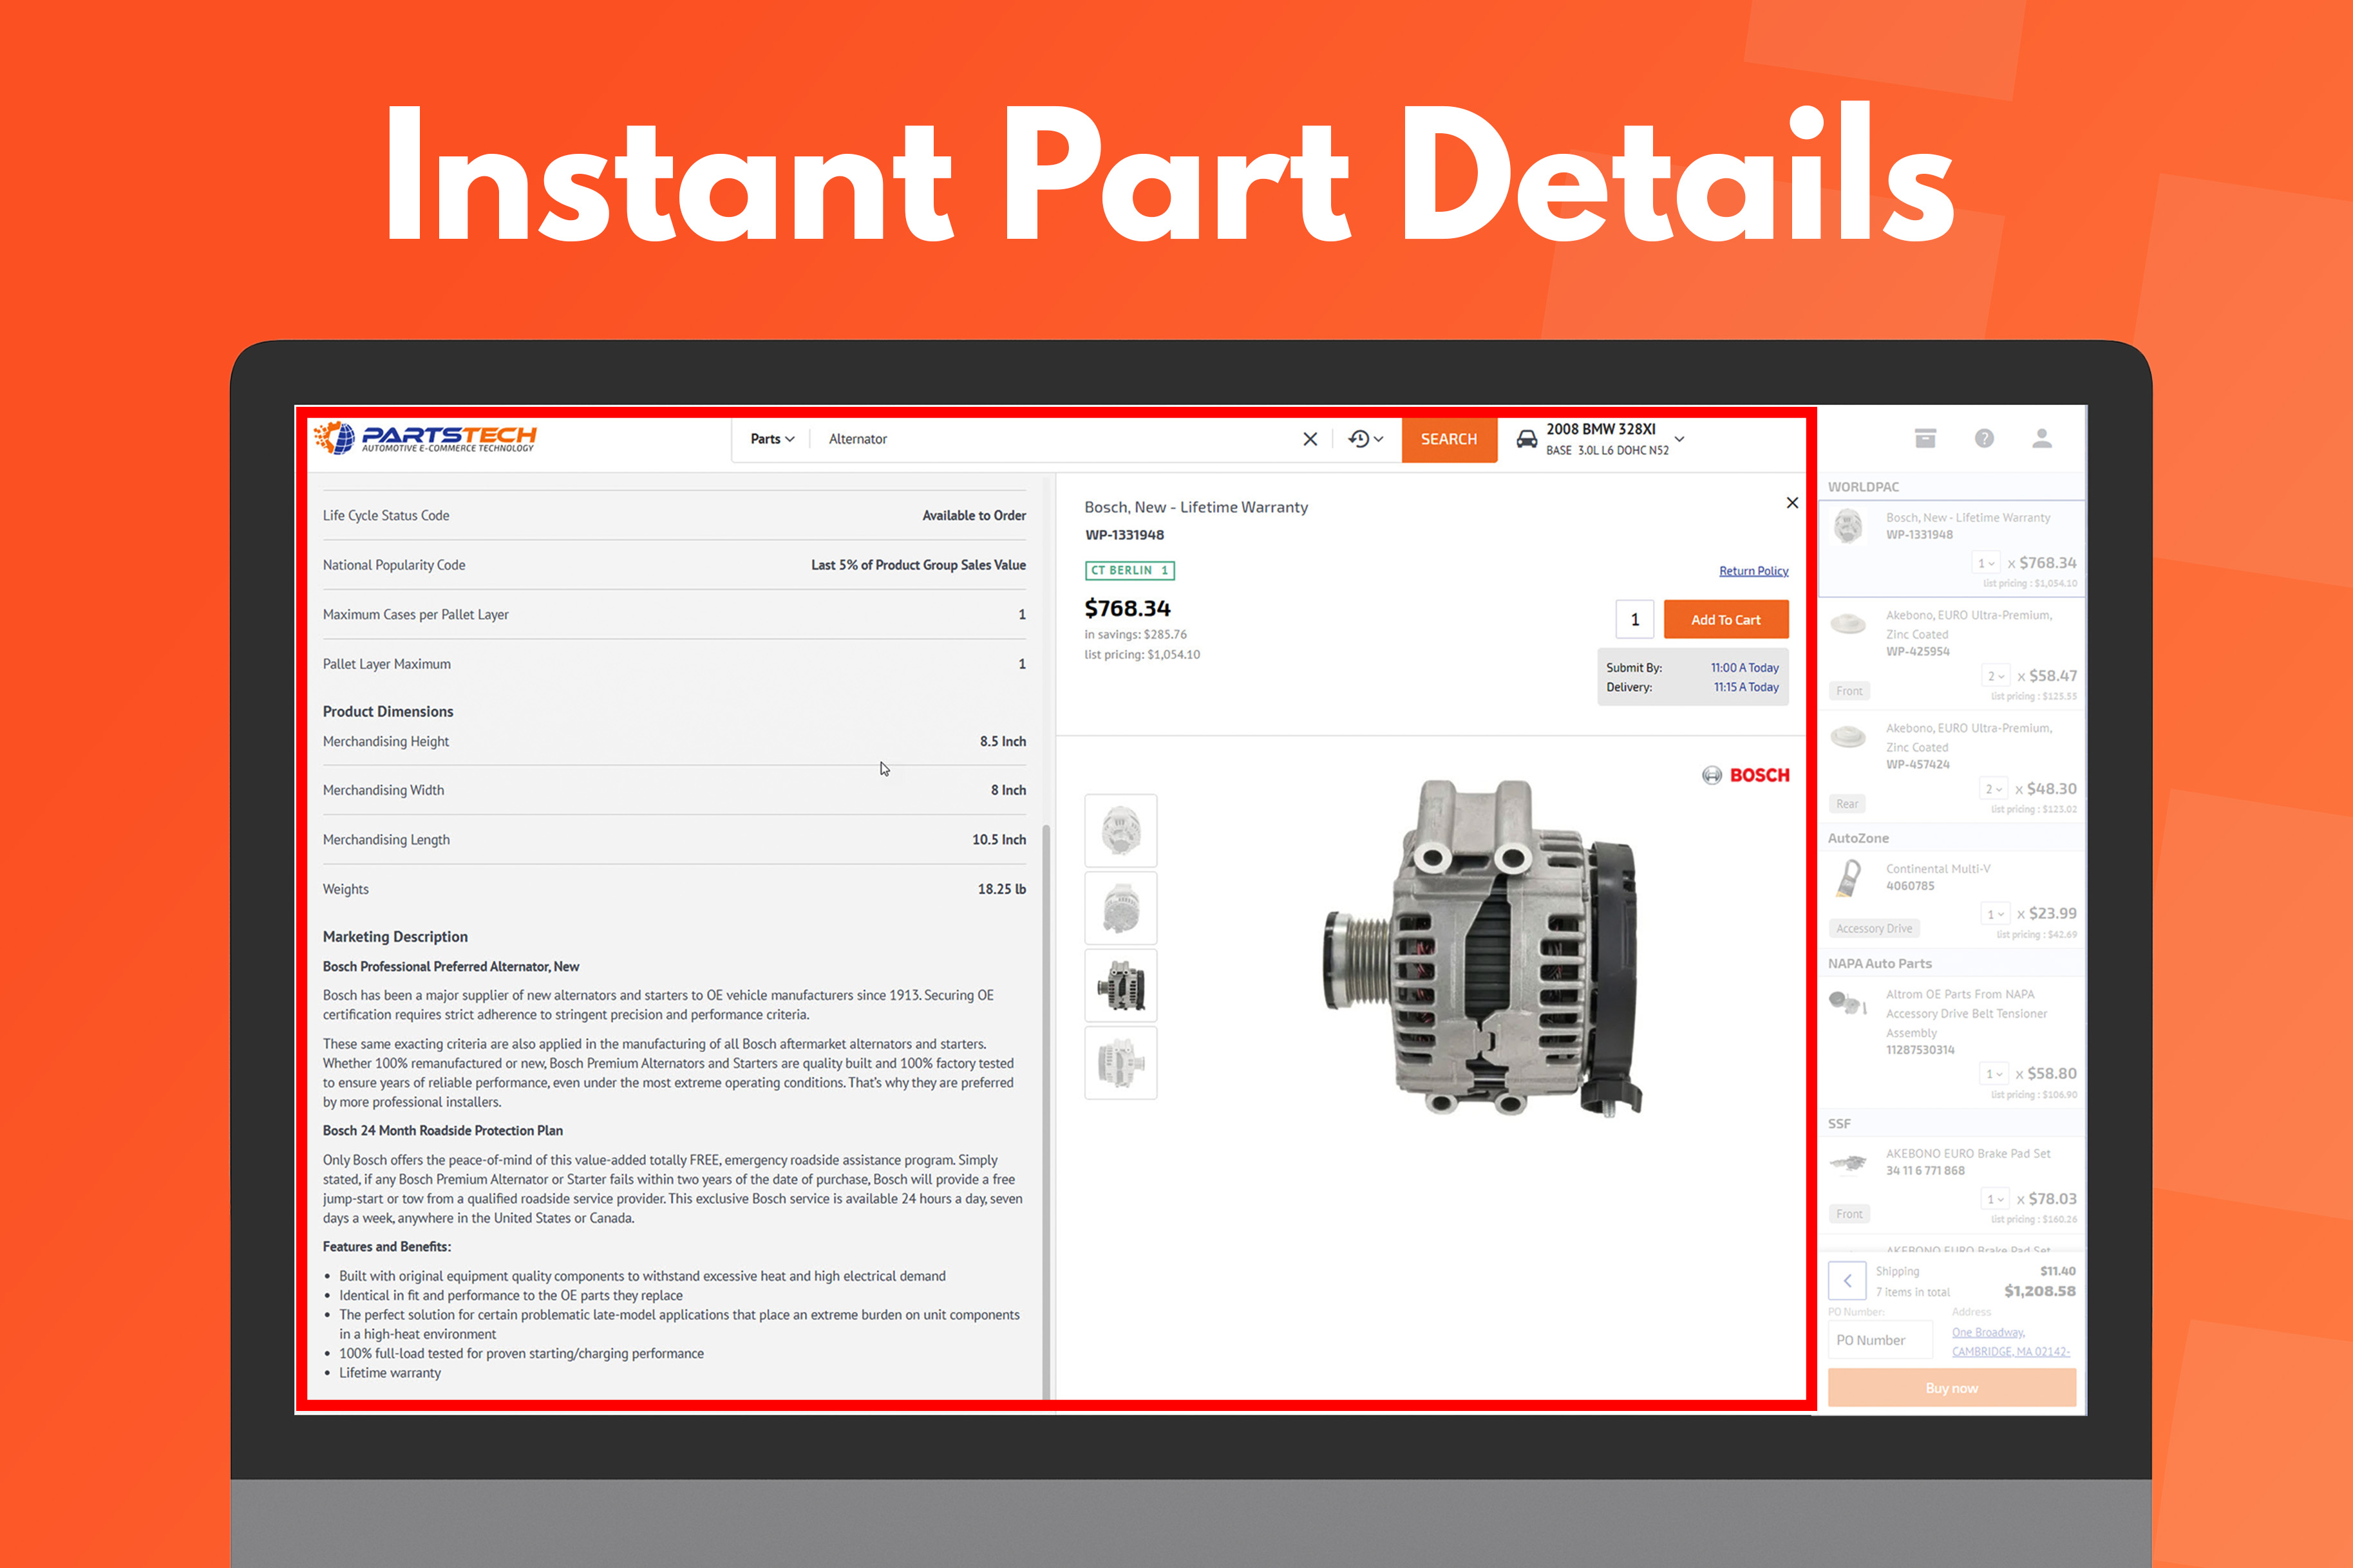Click the "Lifetime warranty" bullet point
The image size is (2353, 1568).
click(389, 1373)
